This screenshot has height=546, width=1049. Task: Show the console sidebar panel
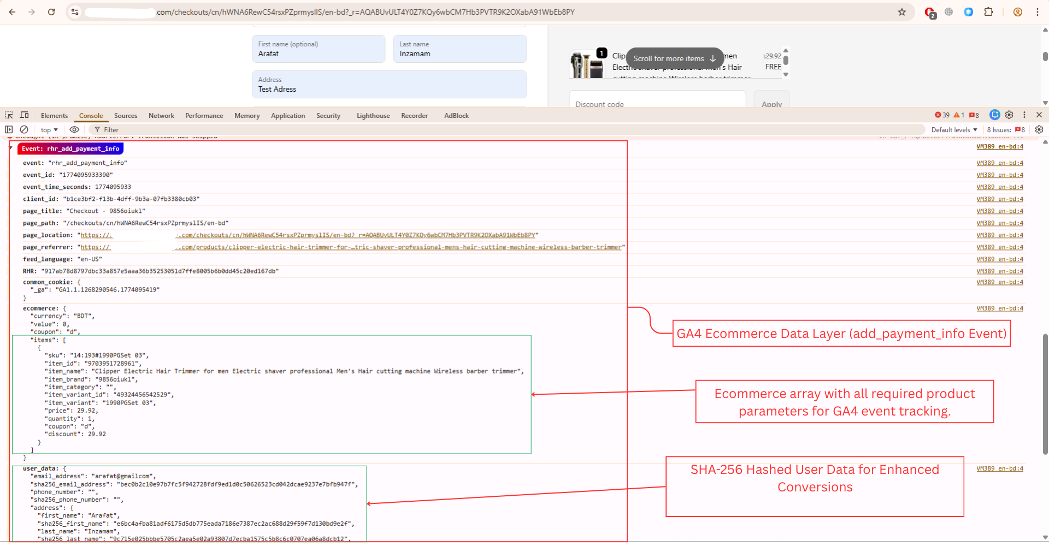pyautogui.click(x=9, y=129)
